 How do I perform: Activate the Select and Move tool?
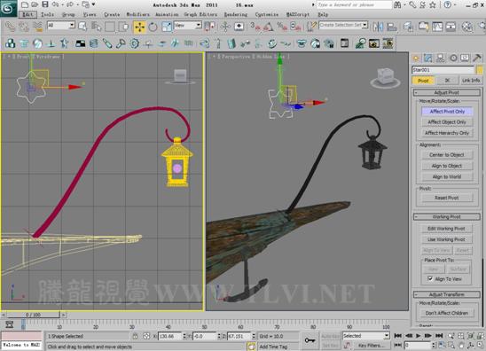(x=140, y=27)
